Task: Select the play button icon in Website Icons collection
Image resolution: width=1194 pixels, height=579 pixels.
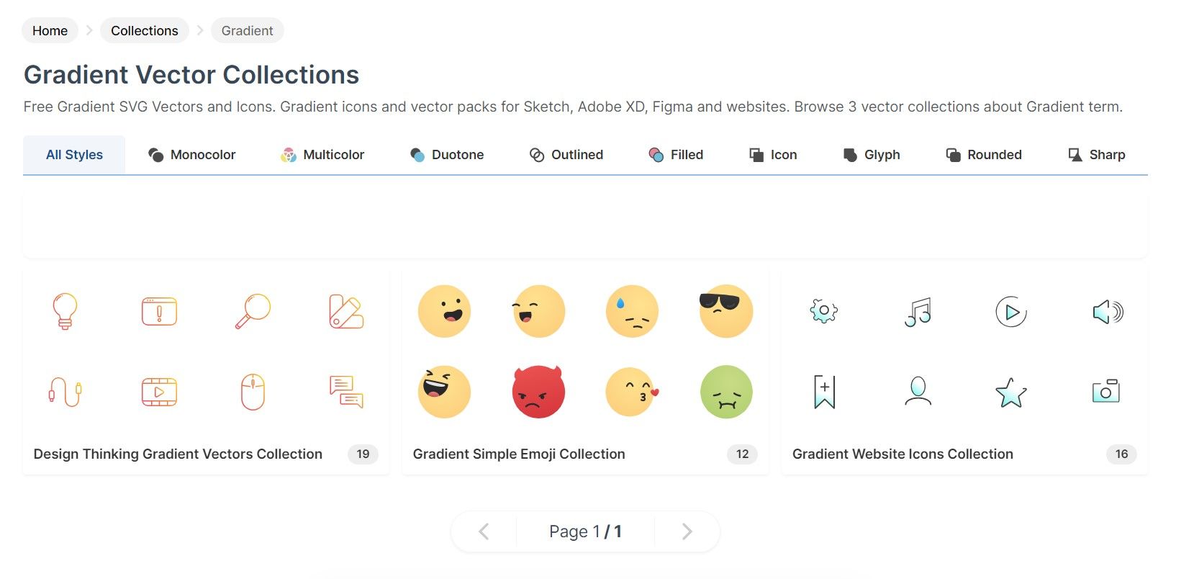Action: point(1011,311)
